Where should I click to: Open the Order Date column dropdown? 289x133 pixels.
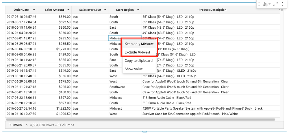click(34, 10)
